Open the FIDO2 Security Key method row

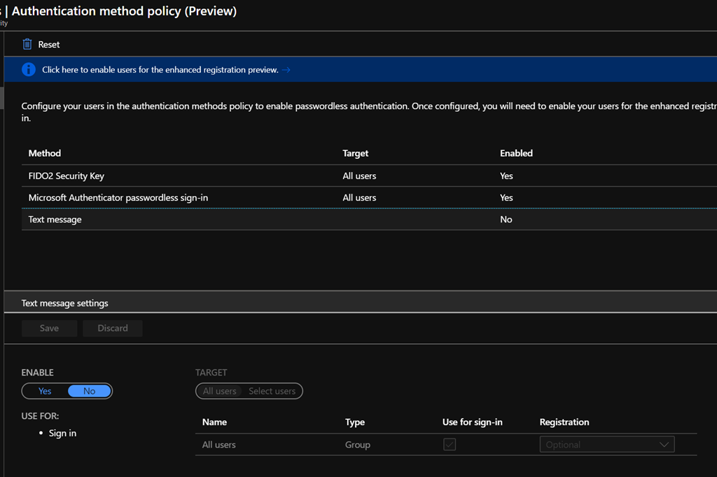coord(67,176)
